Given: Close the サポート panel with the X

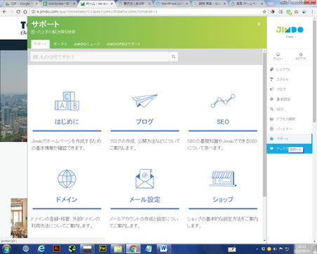Looking at the screenshot, I should click(259, 24).
